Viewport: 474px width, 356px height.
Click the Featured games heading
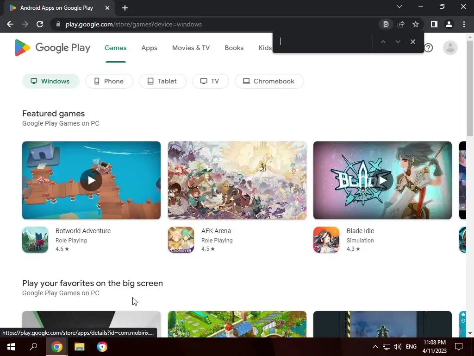[54, 114]
